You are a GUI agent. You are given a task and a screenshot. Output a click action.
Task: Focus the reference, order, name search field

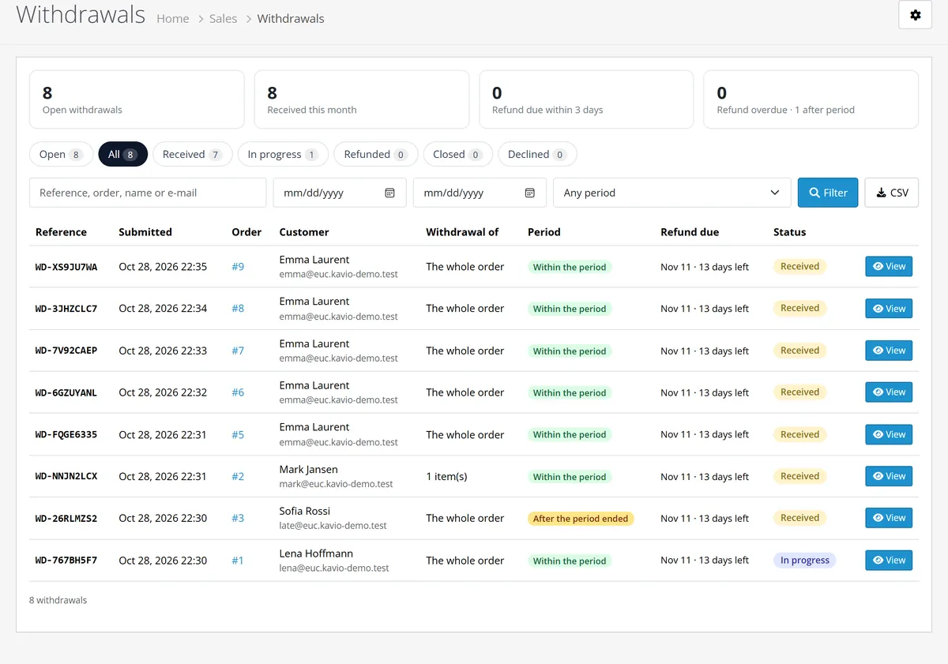coord(148,193)
